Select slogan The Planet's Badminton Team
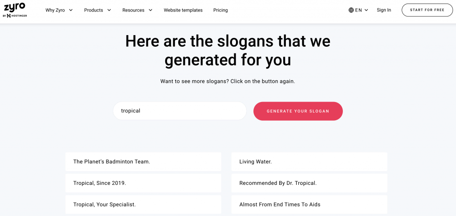The width and height of the screenshot is (456, 216). (x=143, y=162)
